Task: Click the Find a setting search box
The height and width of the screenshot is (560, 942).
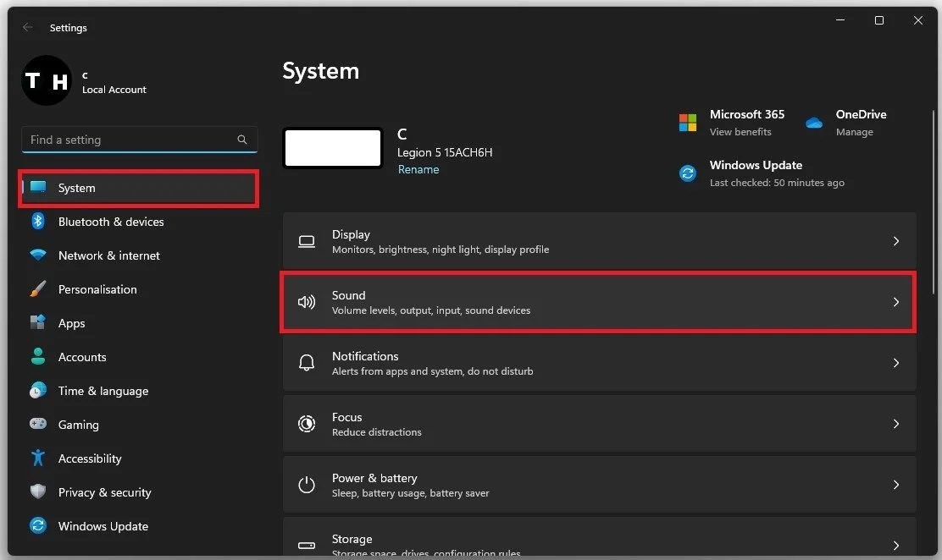Action: pos(140,140)
